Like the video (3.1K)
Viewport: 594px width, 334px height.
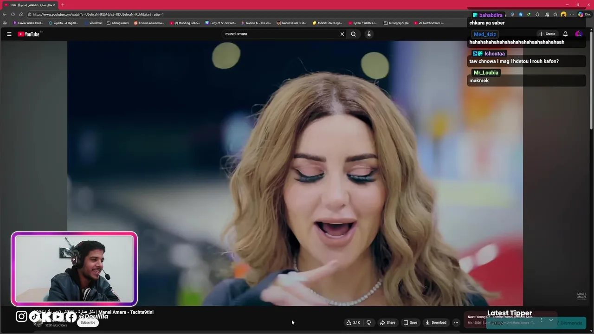(353, 322)
